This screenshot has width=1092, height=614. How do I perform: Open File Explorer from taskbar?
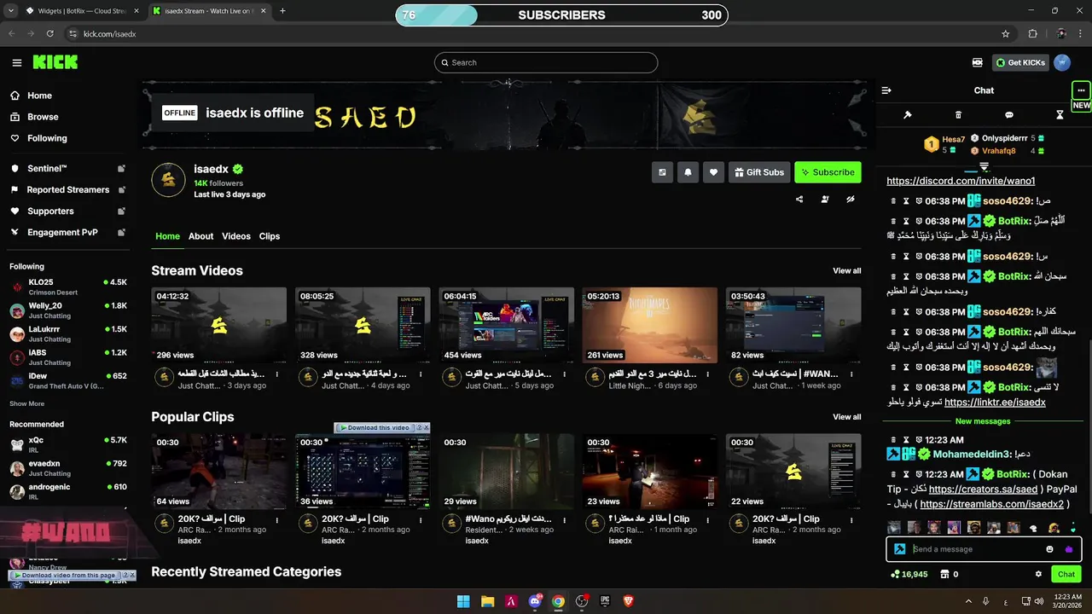487,601
